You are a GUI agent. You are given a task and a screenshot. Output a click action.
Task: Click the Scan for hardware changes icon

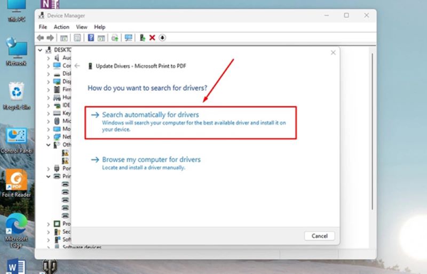(x=128, y=37)
